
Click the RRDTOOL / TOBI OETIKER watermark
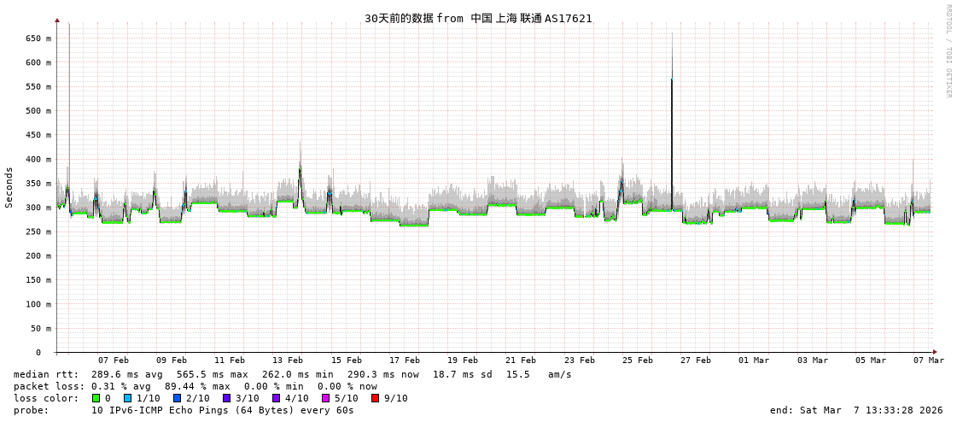pos(948,51)
